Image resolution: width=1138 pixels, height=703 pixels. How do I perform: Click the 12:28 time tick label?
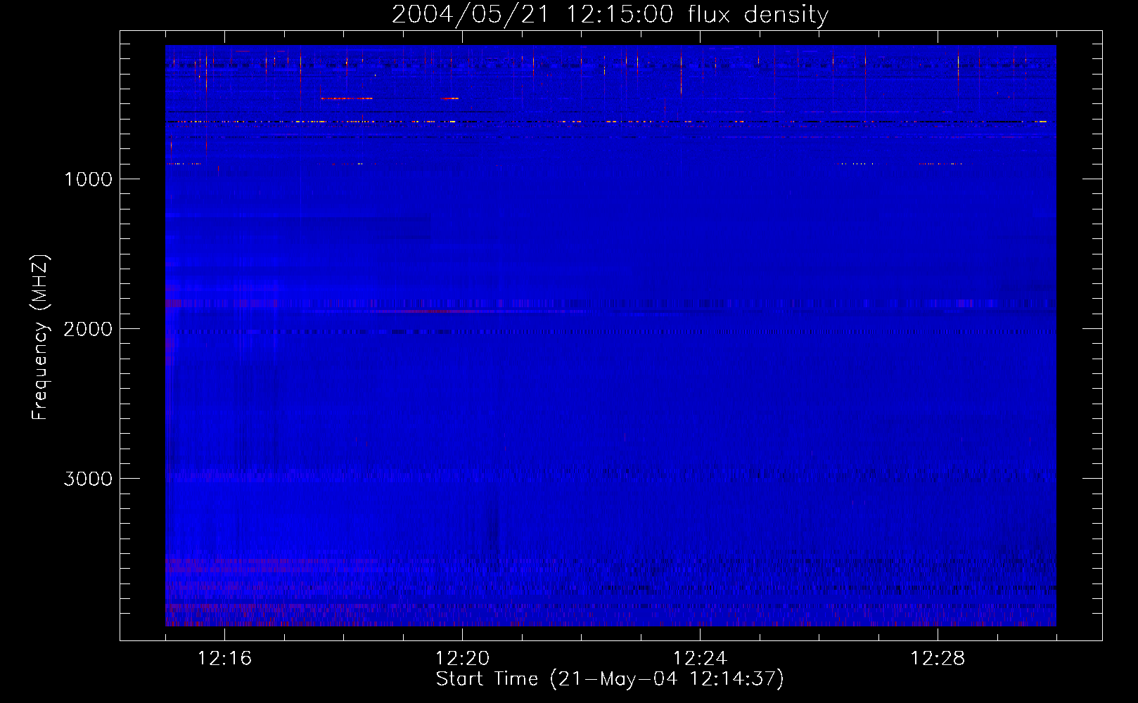tap(938, 659)
